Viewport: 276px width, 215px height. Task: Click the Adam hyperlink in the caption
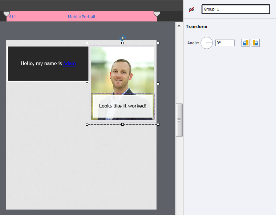[x=69, y=64]
